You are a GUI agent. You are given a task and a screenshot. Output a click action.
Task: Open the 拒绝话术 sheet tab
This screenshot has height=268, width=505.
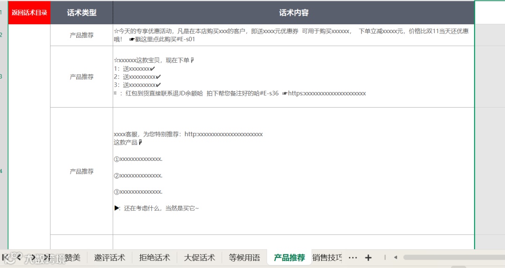(x=155, y=258)
